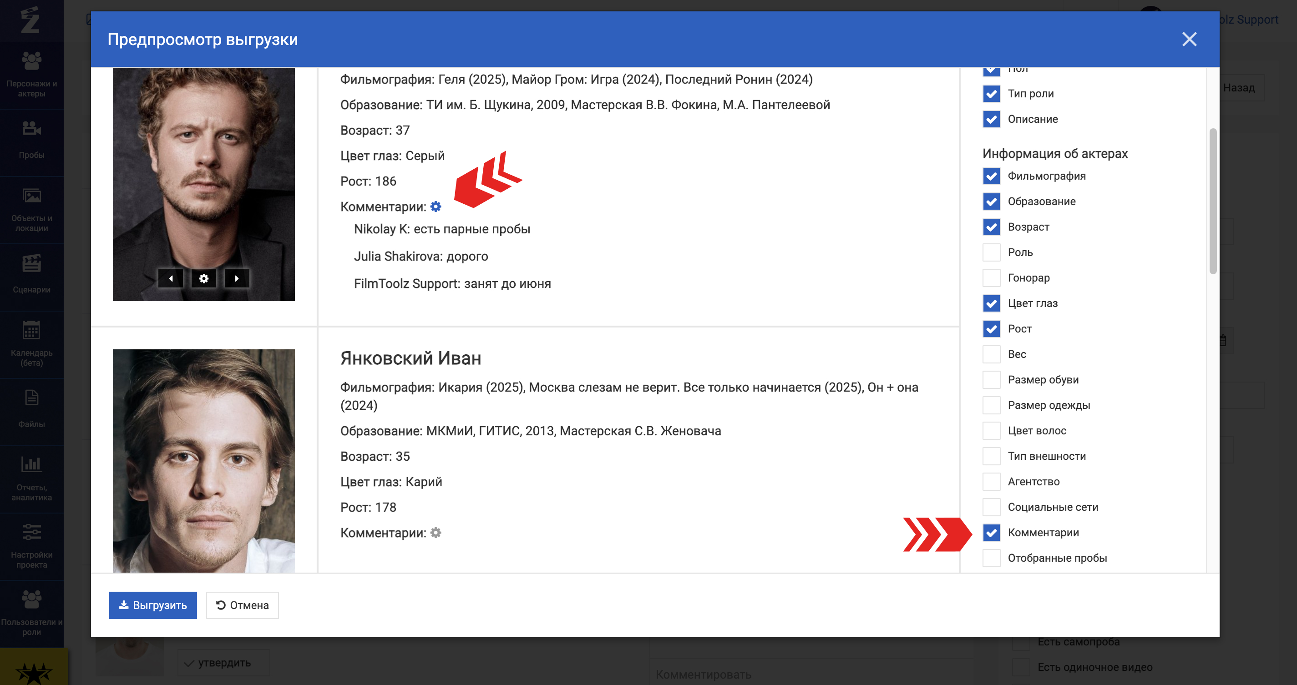Check the Отобранные пробы option
The width and height of the screenshot is (1297, 685).
(991, 558)
